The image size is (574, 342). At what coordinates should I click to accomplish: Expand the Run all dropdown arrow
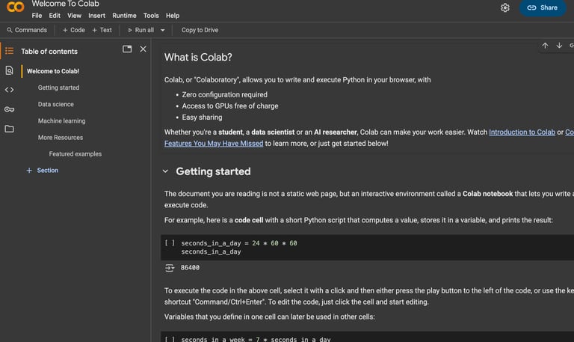click(162, 30)
